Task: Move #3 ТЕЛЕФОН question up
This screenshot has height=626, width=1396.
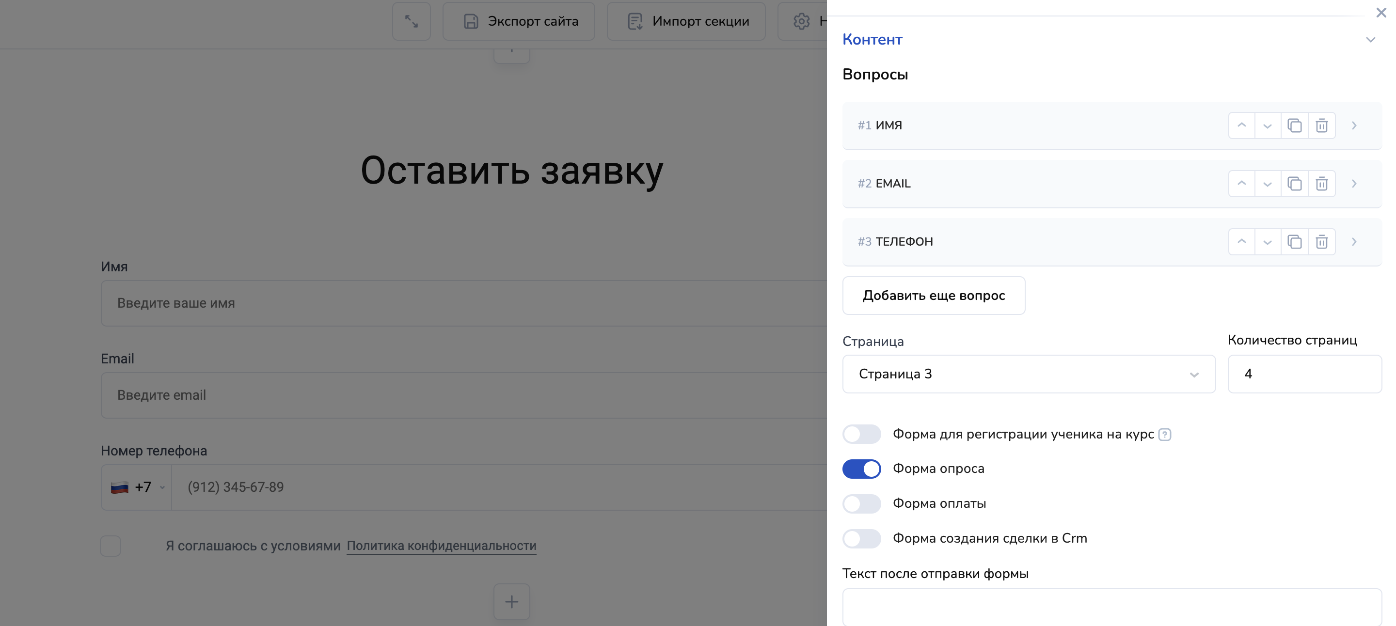Action: tap(1241, 241)
